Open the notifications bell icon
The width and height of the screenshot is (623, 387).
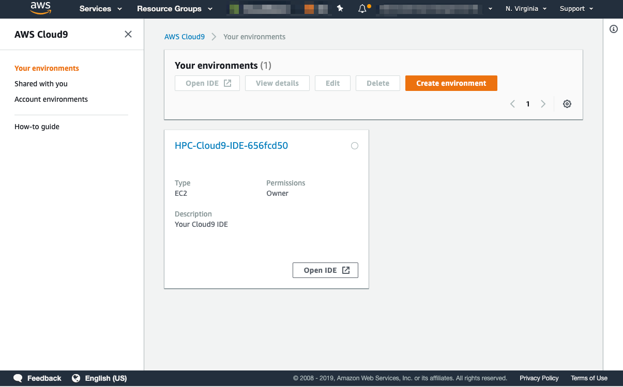[363, 9]
